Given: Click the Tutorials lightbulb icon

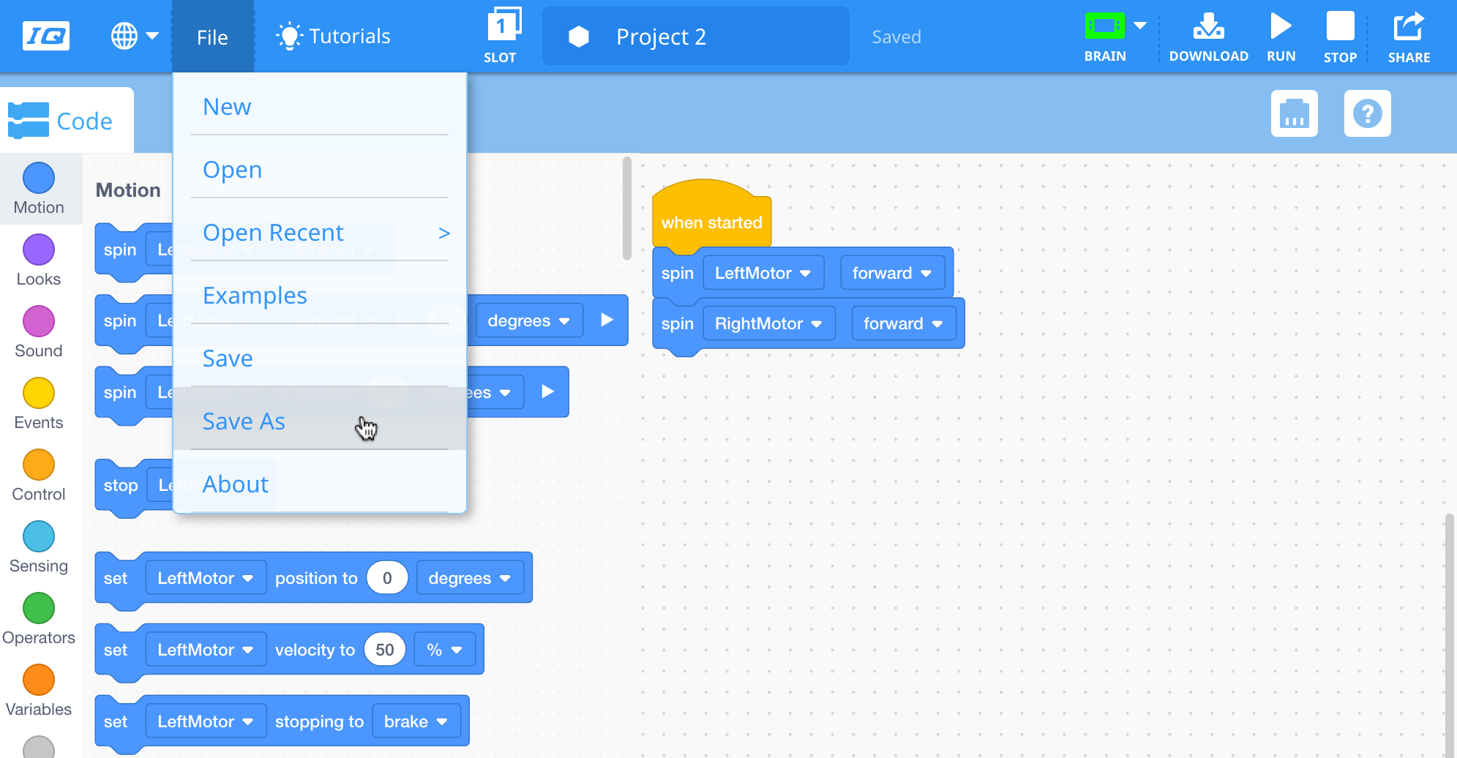Looking at the screenshot, I should pos(289,34).
